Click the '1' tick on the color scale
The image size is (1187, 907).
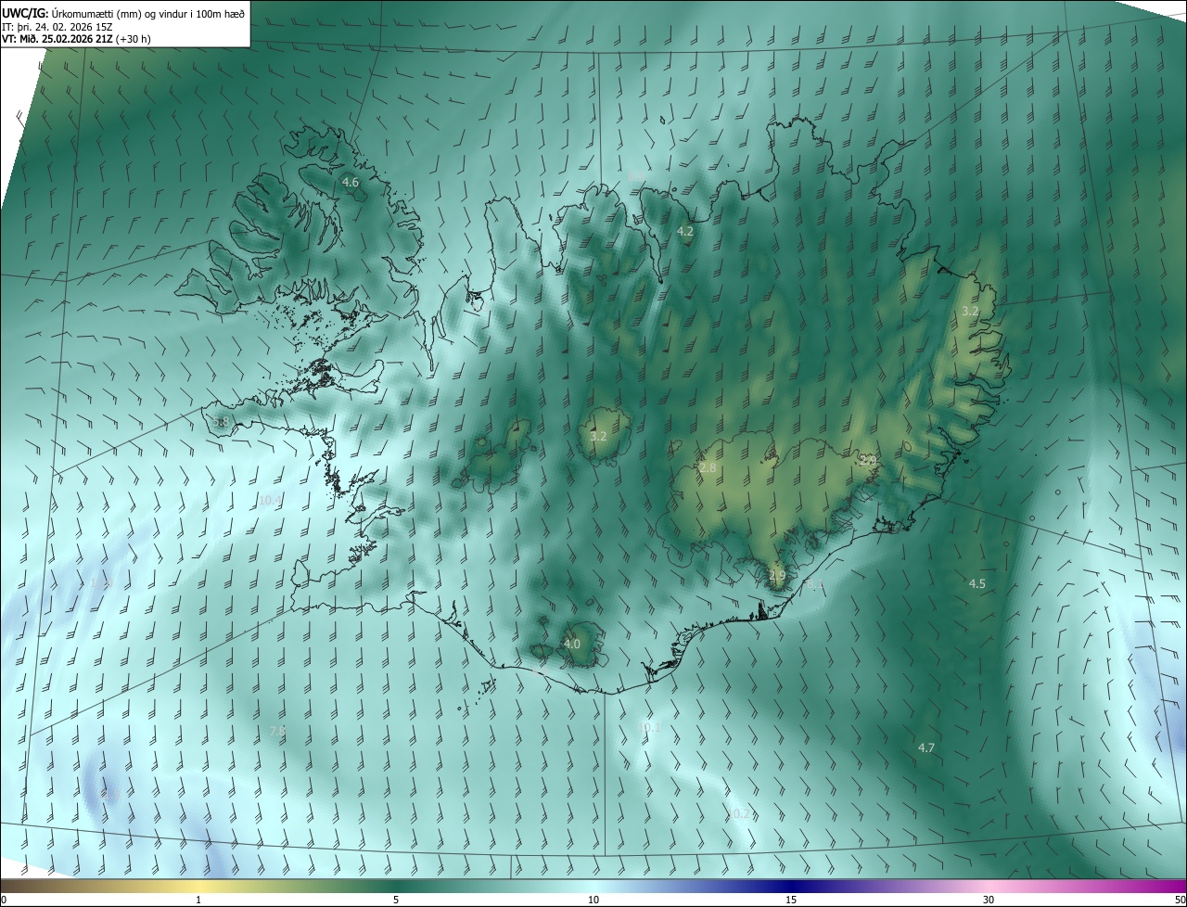pos(198,901)
